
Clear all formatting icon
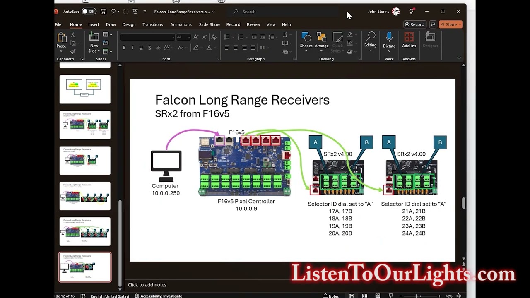pos(214,37)
